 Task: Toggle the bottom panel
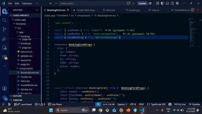167,3
